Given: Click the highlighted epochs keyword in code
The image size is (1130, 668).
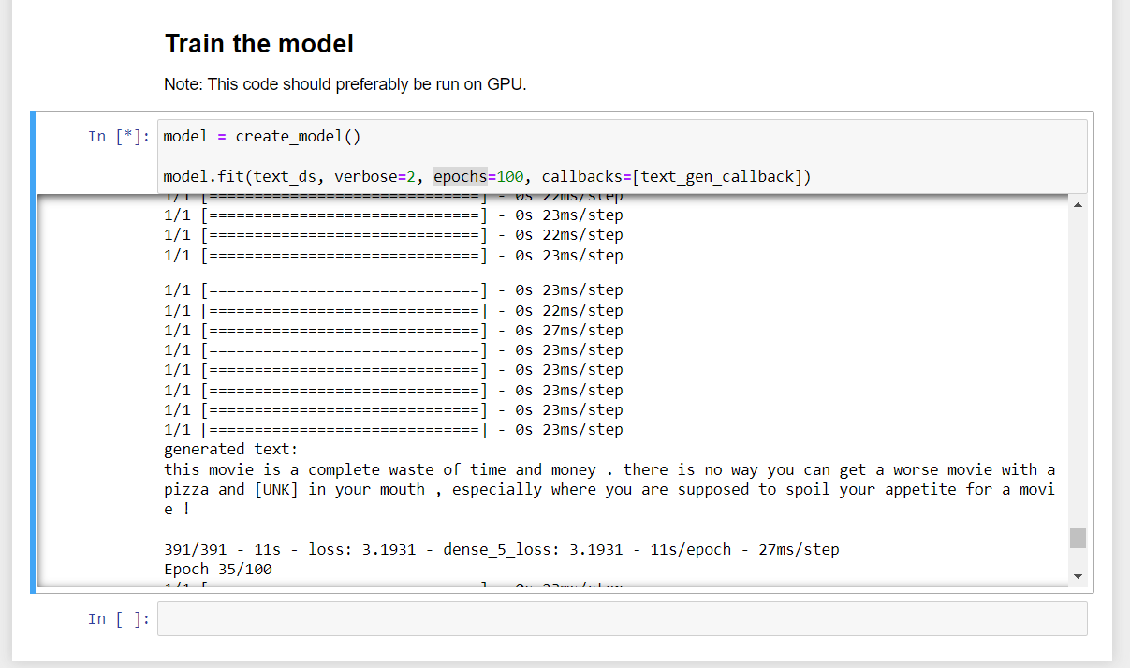Looking at the screenshot, I should click(460, 176).
